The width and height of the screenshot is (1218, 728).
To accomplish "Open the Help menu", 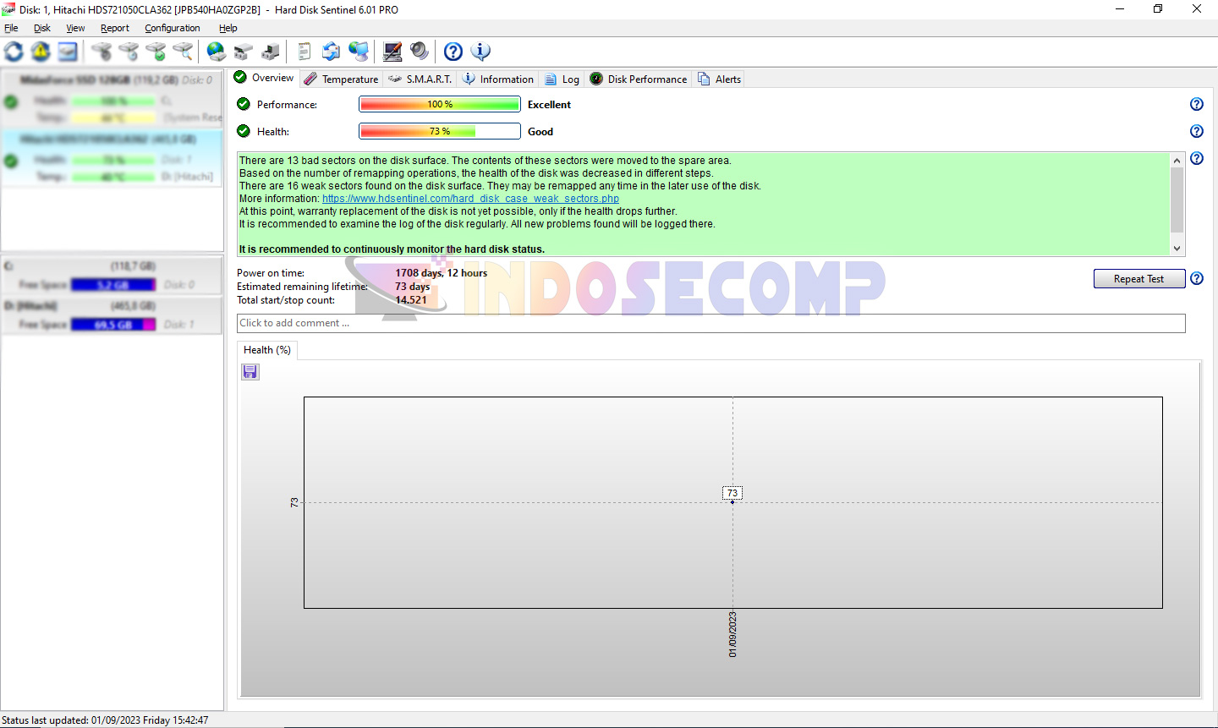I will coord(228,28).
